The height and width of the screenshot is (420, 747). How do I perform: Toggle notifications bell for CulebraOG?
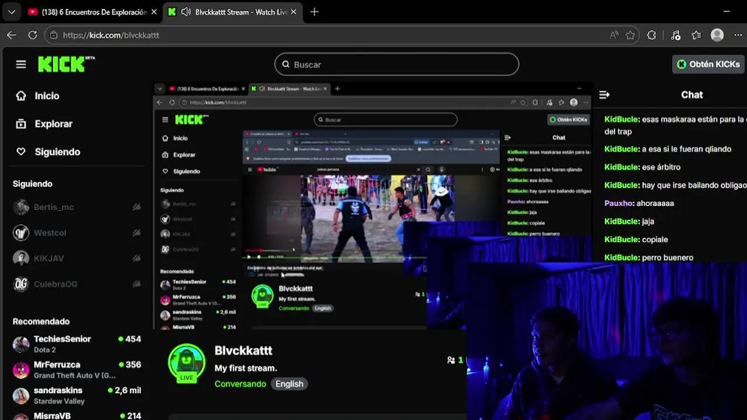click(136, 284)
